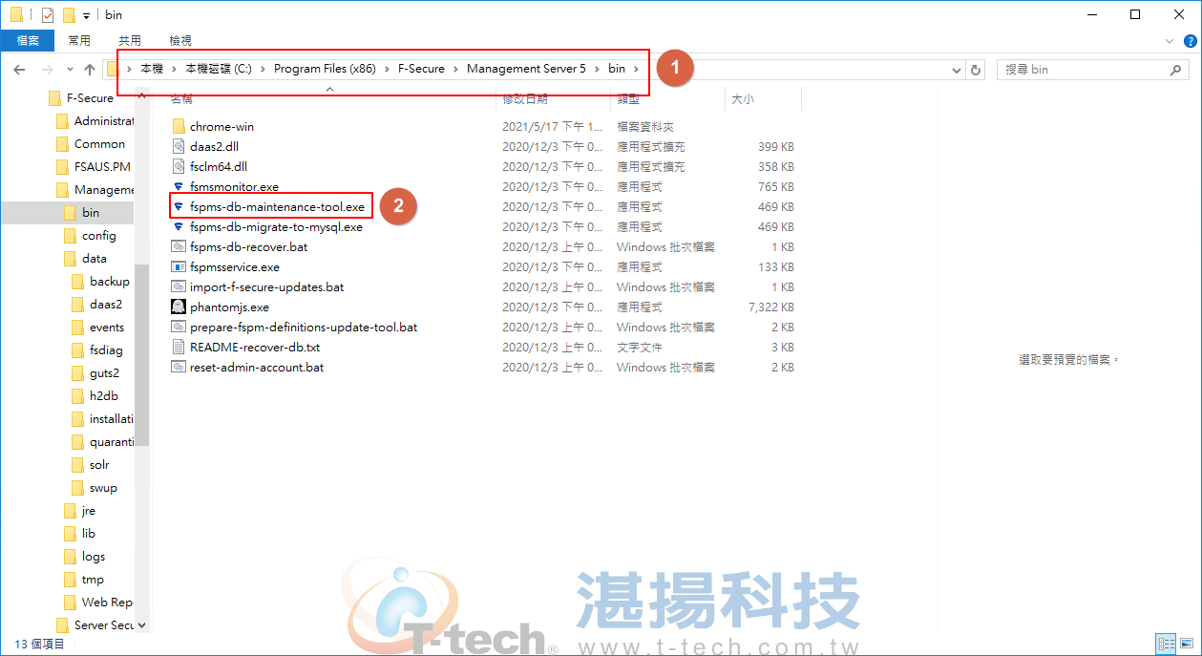Go up one folder level

coord(90,70)
